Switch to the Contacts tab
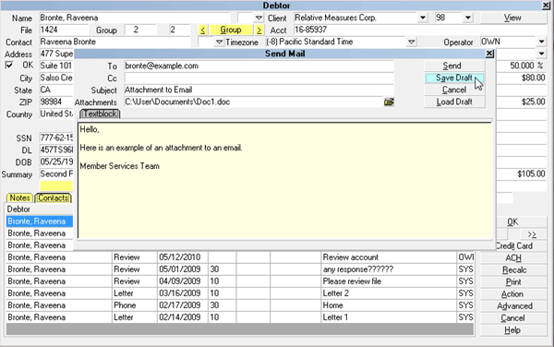The height and width of the screenshot is (347, 554). click(53, 198)
